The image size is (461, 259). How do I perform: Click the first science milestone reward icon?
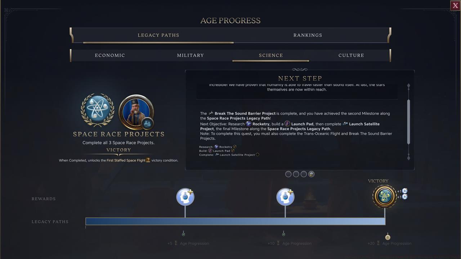185,197
